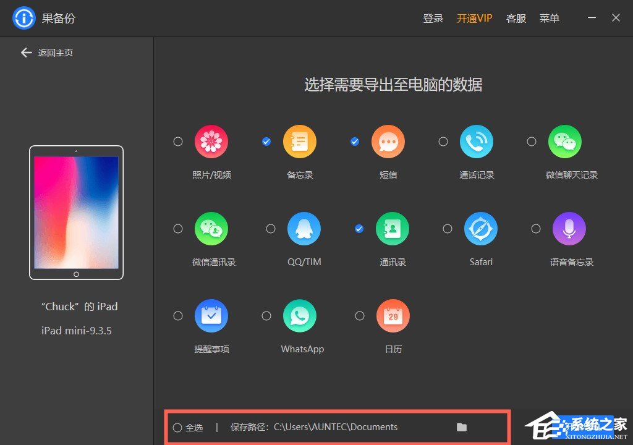Open the 菜单 menu

tap(549, 18)
